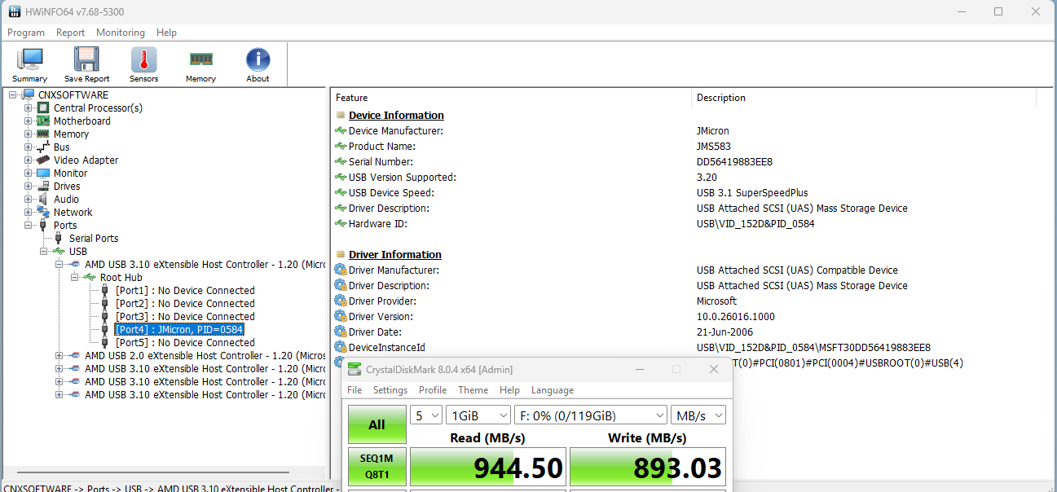Select the Monitor tree item
The width and height of the screenshot is (1057, 492).
[x=70, y=174]
